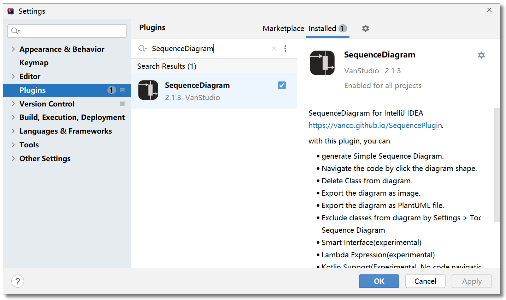This screenshot has width=506, height=300.
Task: Select Editor label in settings tree
Action: click(x=30, y=76)
